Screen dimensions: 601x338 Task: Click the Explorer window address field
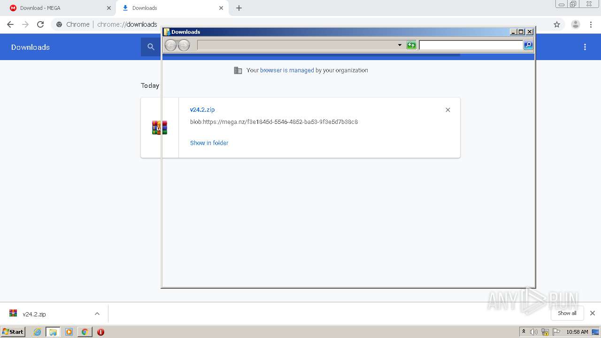pyautogui.click(x=297, y=45)
